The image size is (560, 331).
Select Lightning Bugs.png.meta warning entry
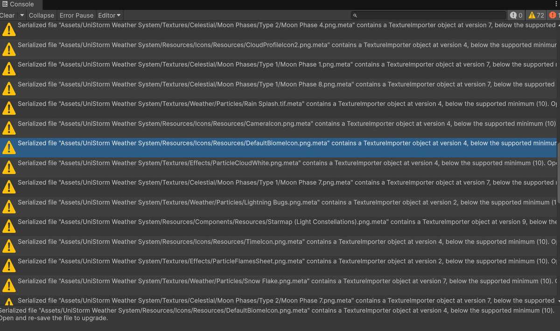click(x=279, y=207)
